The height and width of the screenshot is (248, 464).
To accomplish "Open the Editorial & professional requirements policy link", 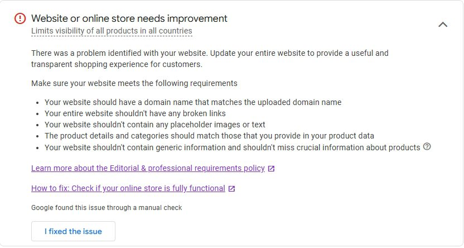I will coord(148,168).
